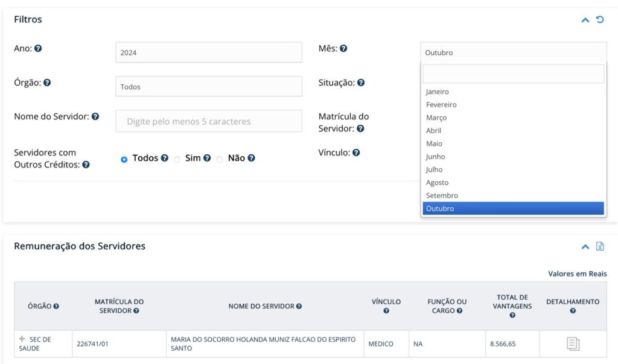Open the Órgão dropdown showing Todos
Image resolution: width=618 pixels, height=364 pixels.
coord(208,87)
